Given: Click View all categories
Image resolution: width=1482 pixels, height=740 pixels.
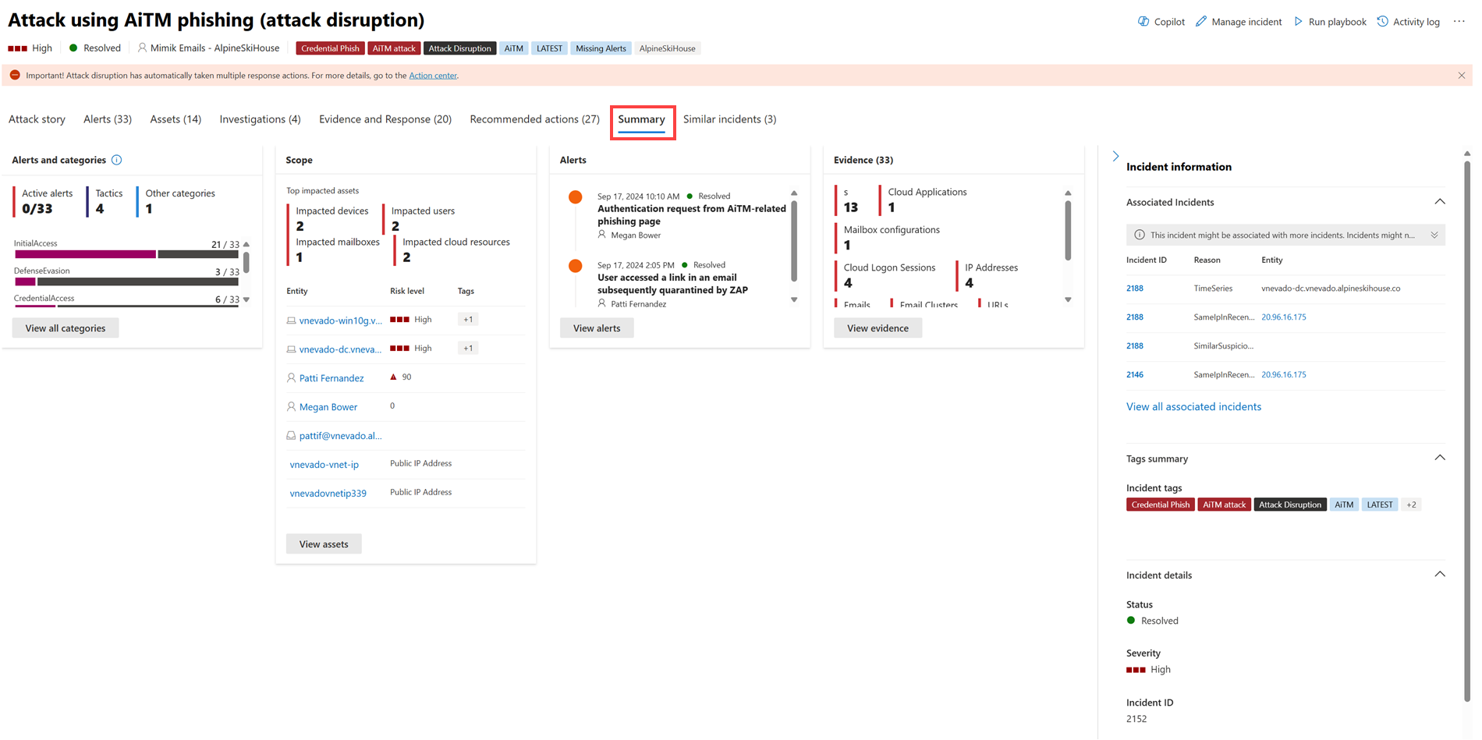Looking at the screenshot, I should (x=66, y=328).
